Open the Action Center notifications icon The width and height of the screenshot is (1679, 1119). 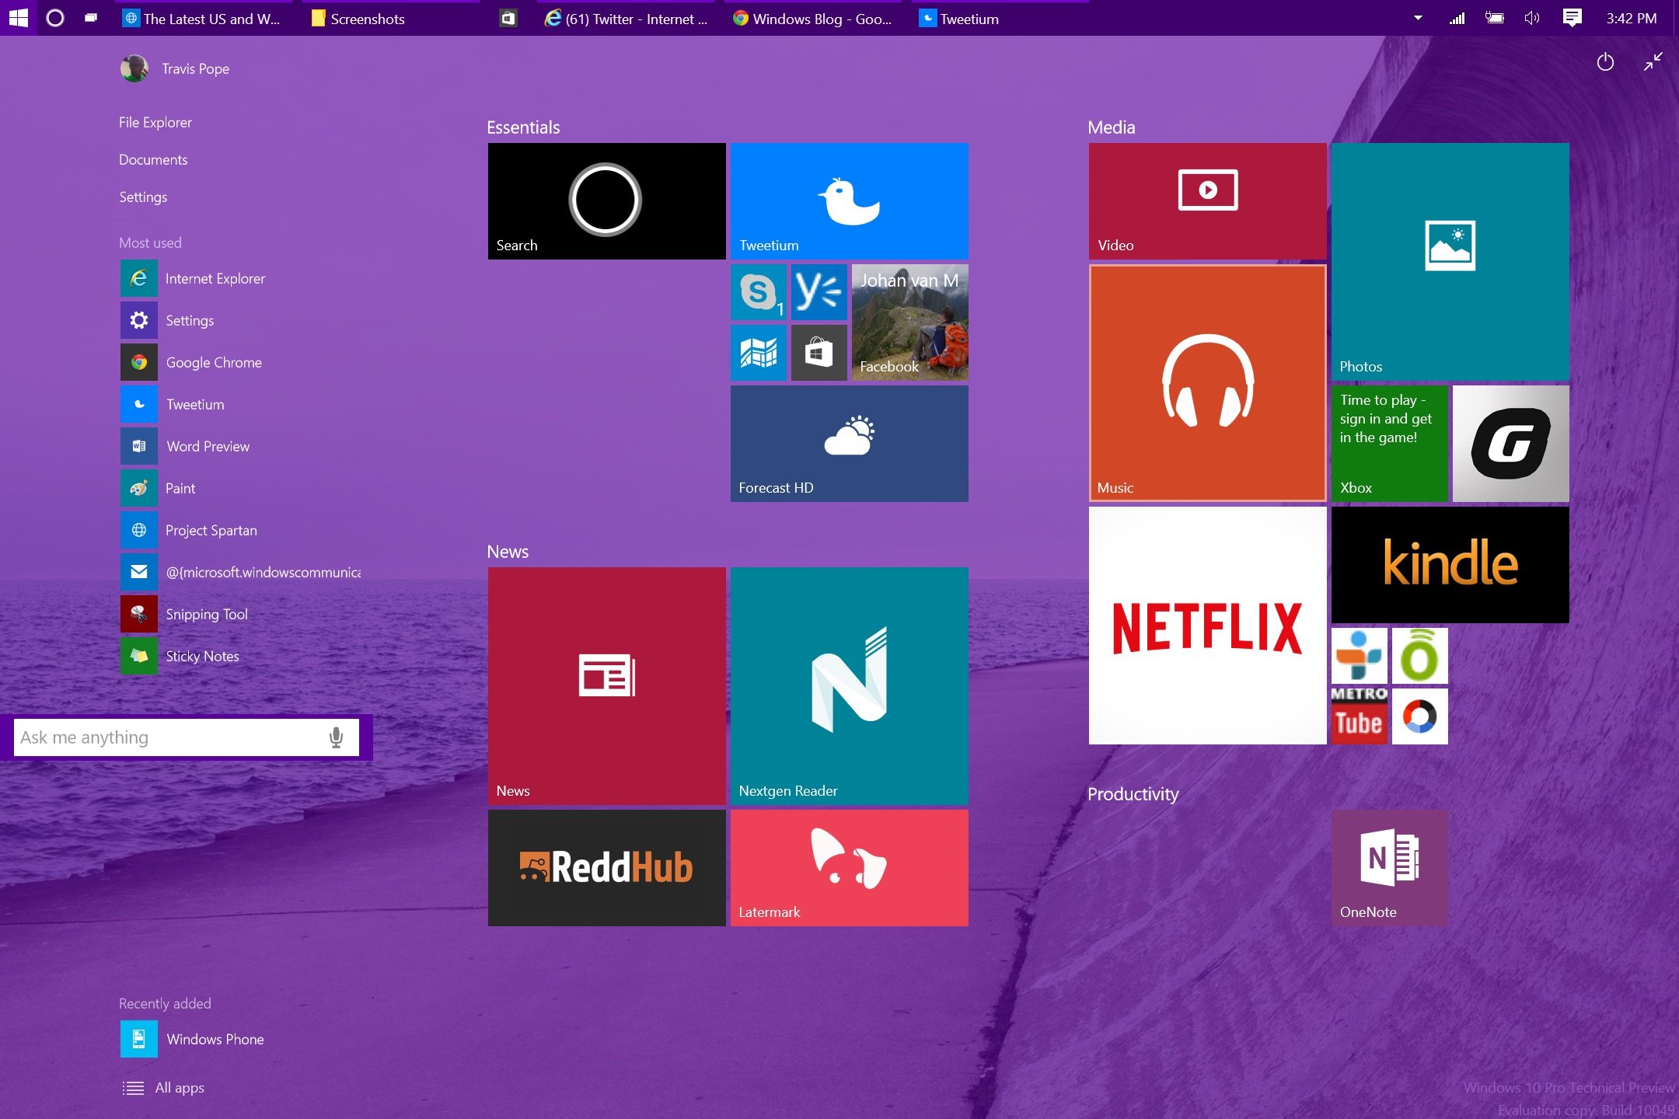pyautogui.click(x=1572, y=18)
